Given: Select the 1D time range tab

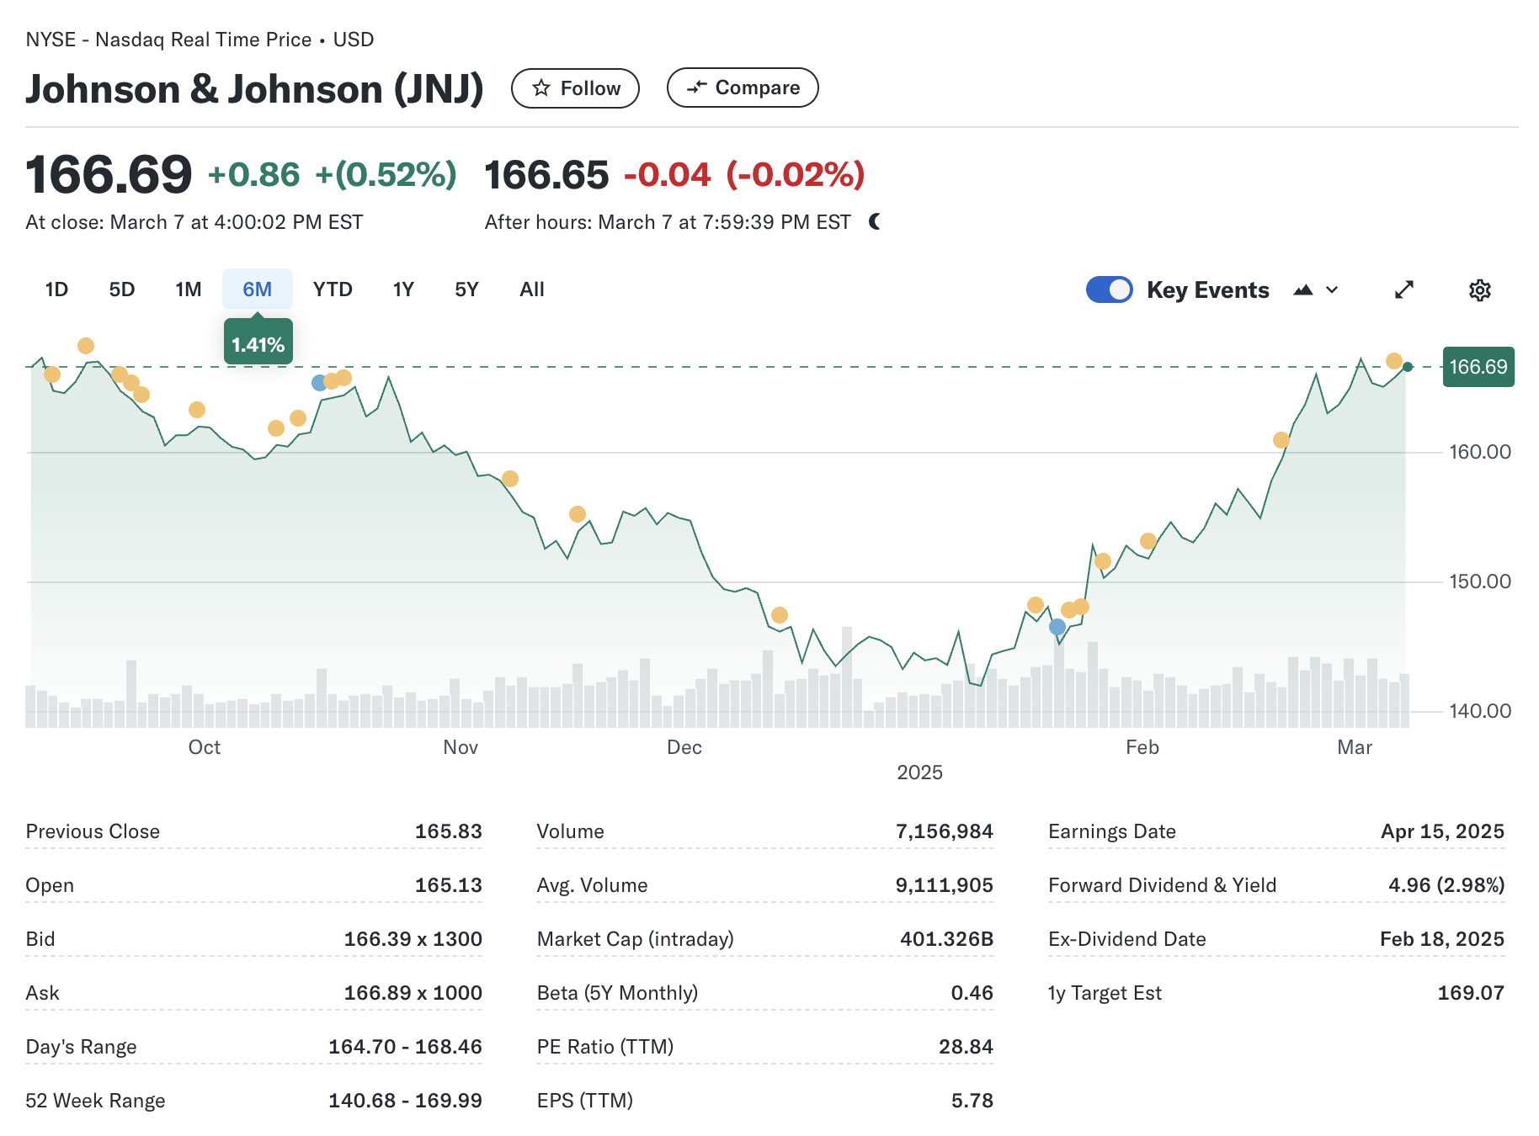Looking at the screenshot, I should [56, 289].
